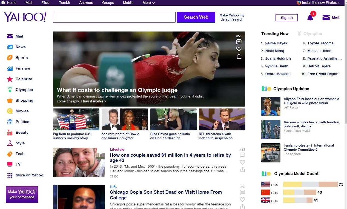The image size is (347, 209).
Task: Open Rio rain wreaks havoc headline
Action: click(x=312, y=124)
